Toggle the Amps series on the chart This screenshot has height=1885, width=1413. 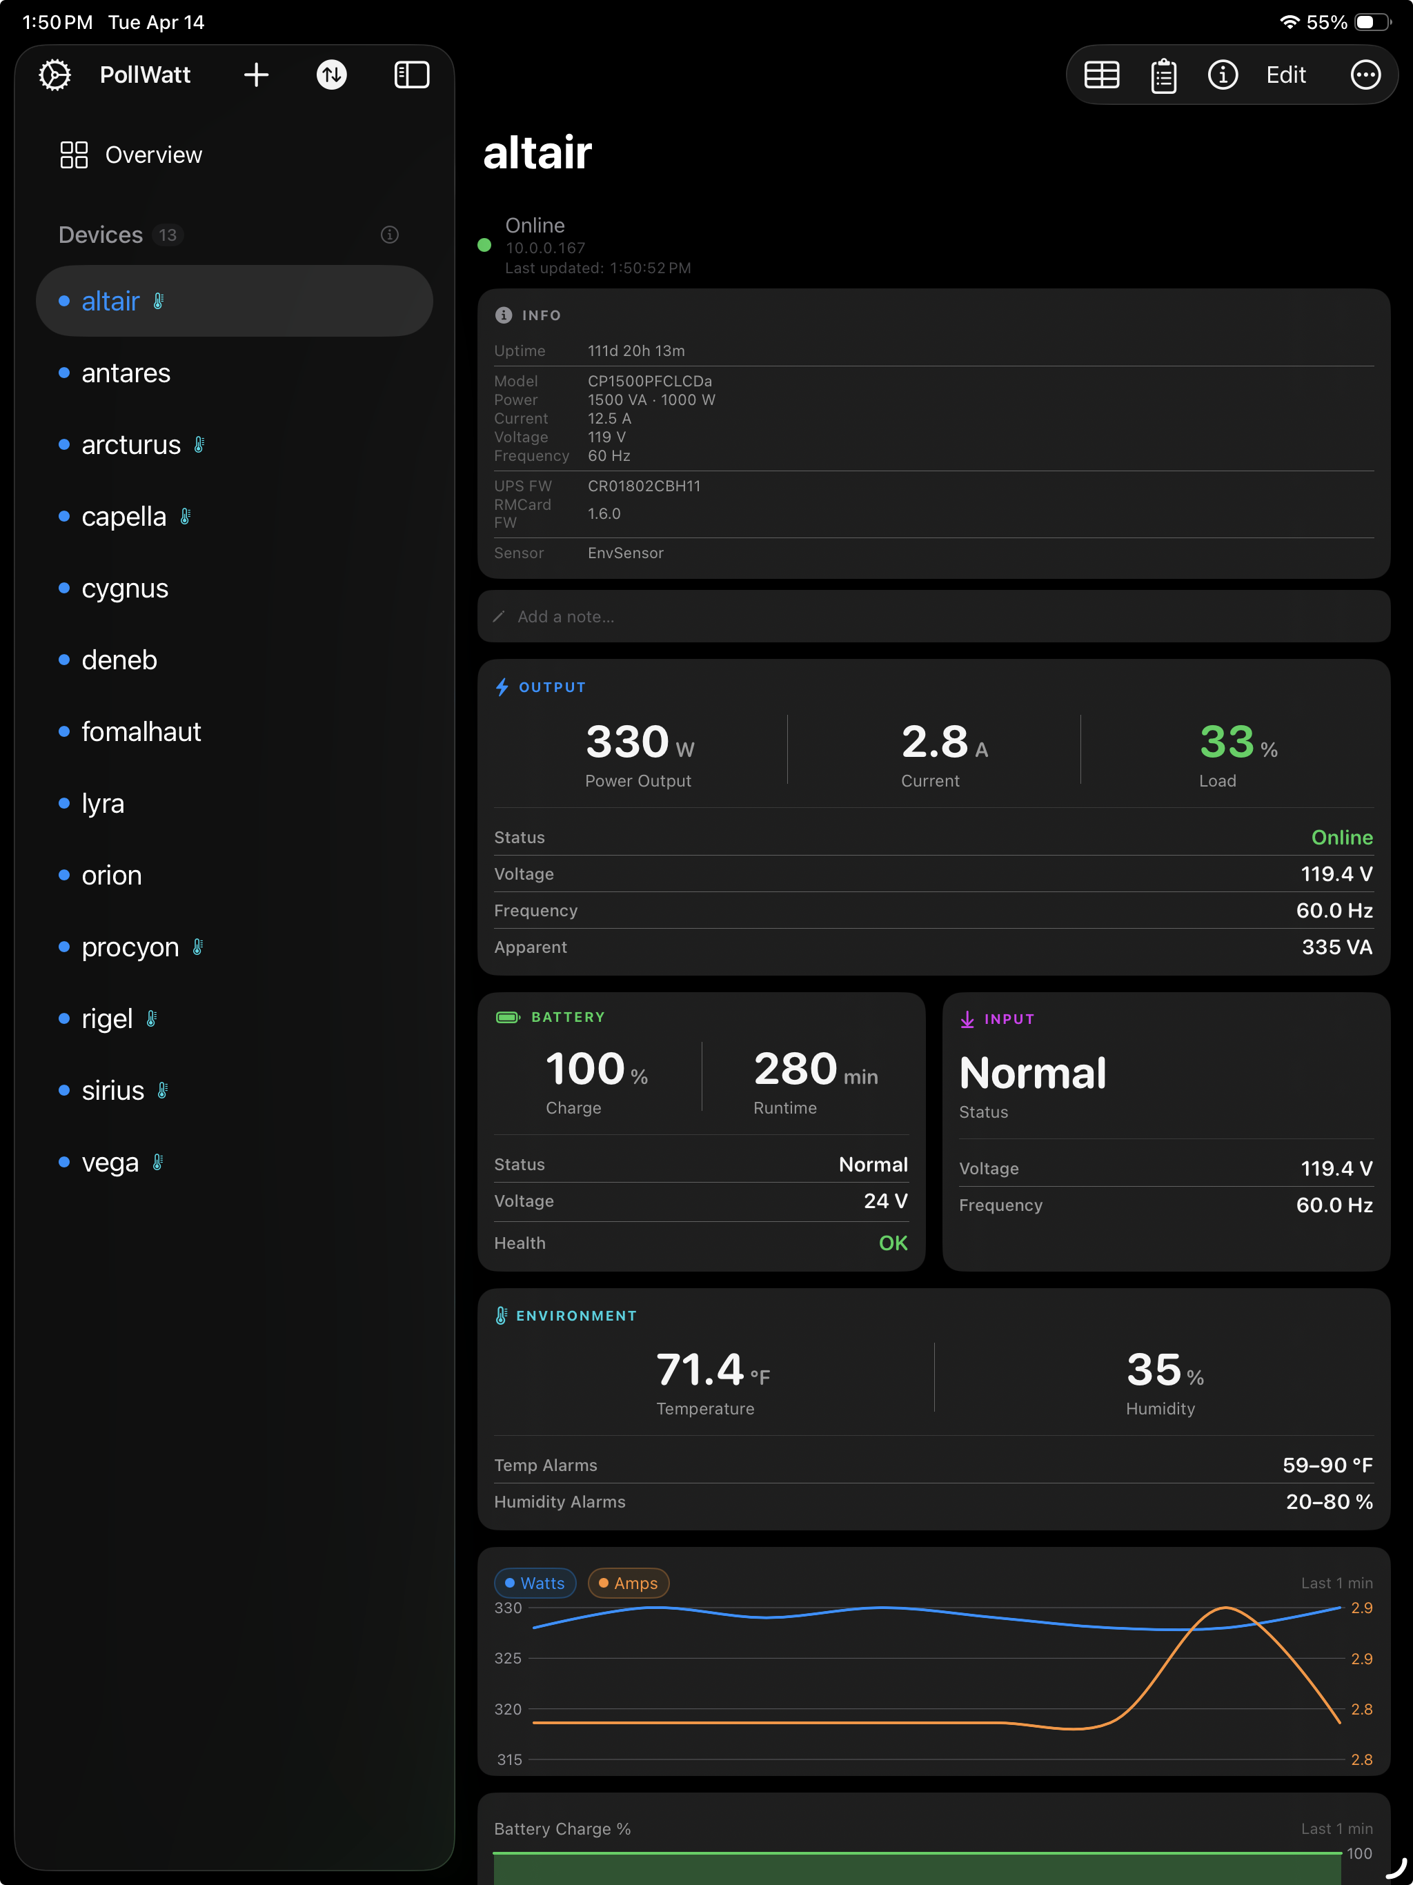(x=628, y=1583)
